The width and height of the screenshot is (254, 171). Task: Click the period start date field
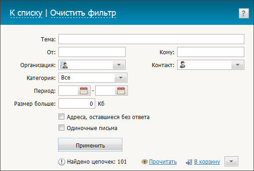pos(69,91)
